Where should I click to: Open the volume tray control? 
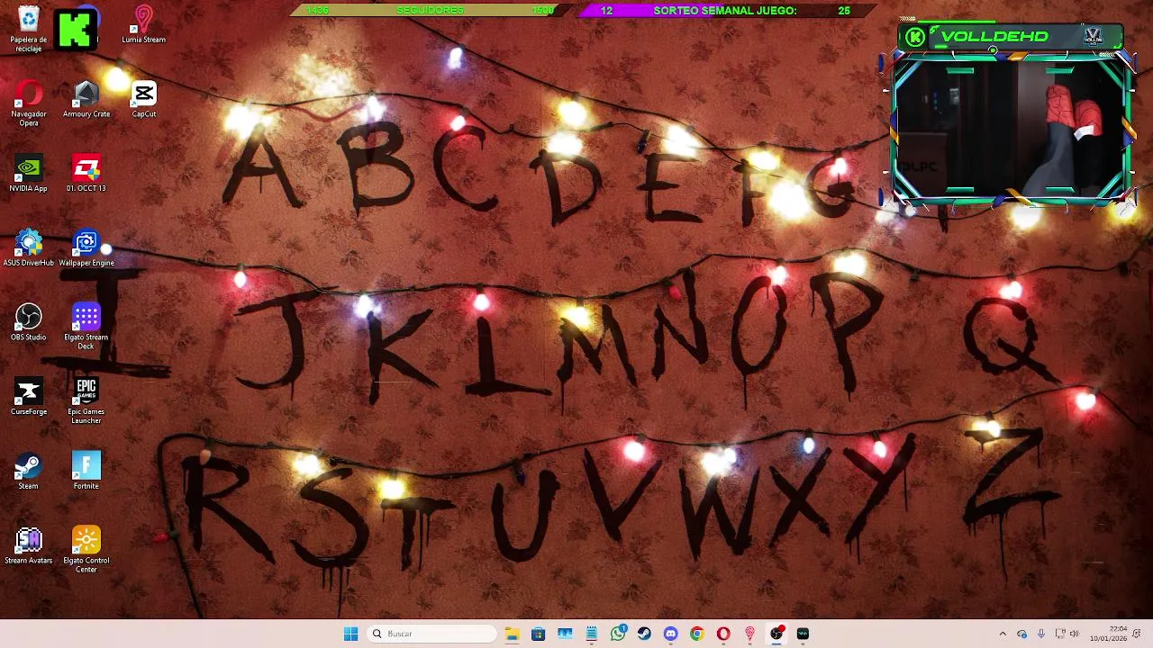point(1074,634)
